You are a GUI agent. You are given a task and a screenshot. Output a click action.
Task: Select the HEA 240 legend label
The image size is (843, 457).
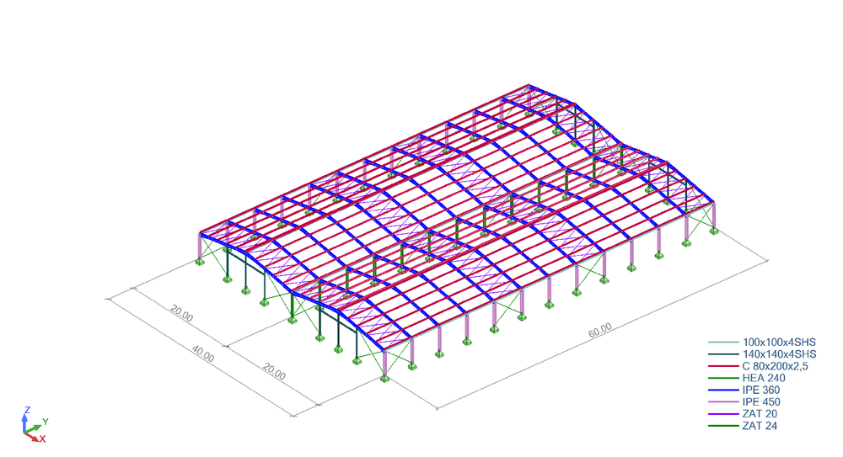pos(764,378)
